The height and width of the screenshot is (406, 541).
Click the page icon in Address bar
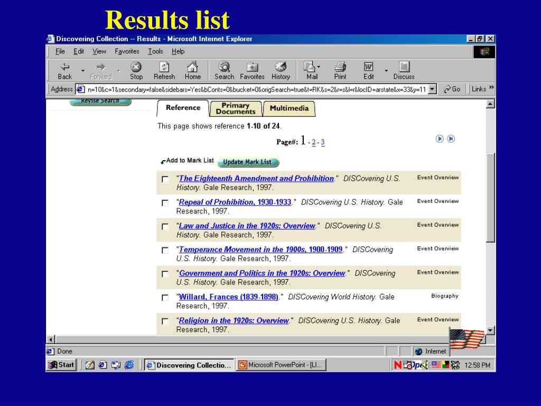tap(80, 89)
